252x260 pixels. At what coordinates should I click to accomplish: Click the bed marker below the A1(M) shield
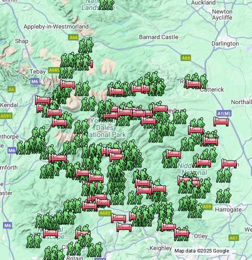(221, 121)
